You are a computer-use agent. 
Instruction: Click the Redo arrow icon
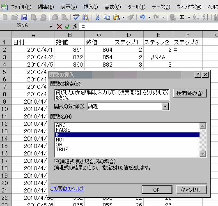coord(156,17)
